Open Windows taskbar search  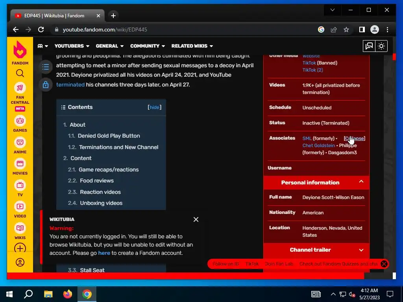[28, 294]
